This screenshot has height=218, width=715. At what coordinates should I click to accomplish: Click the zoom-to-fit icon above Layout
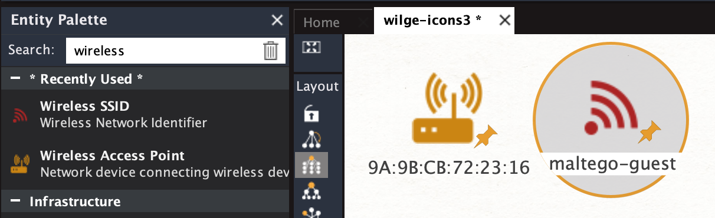(311, 48)
